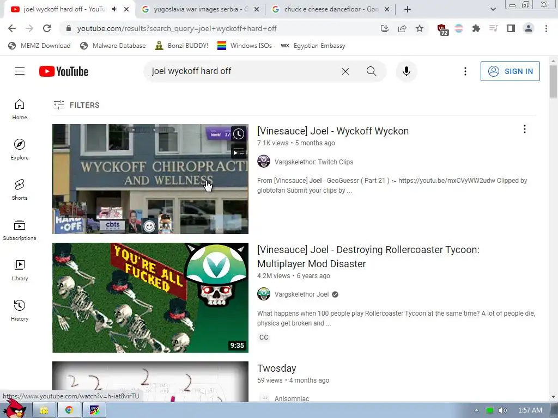558x418 pixels.
Task: Select the joel wyckoff hard off tab
Action: click(64, 9)
